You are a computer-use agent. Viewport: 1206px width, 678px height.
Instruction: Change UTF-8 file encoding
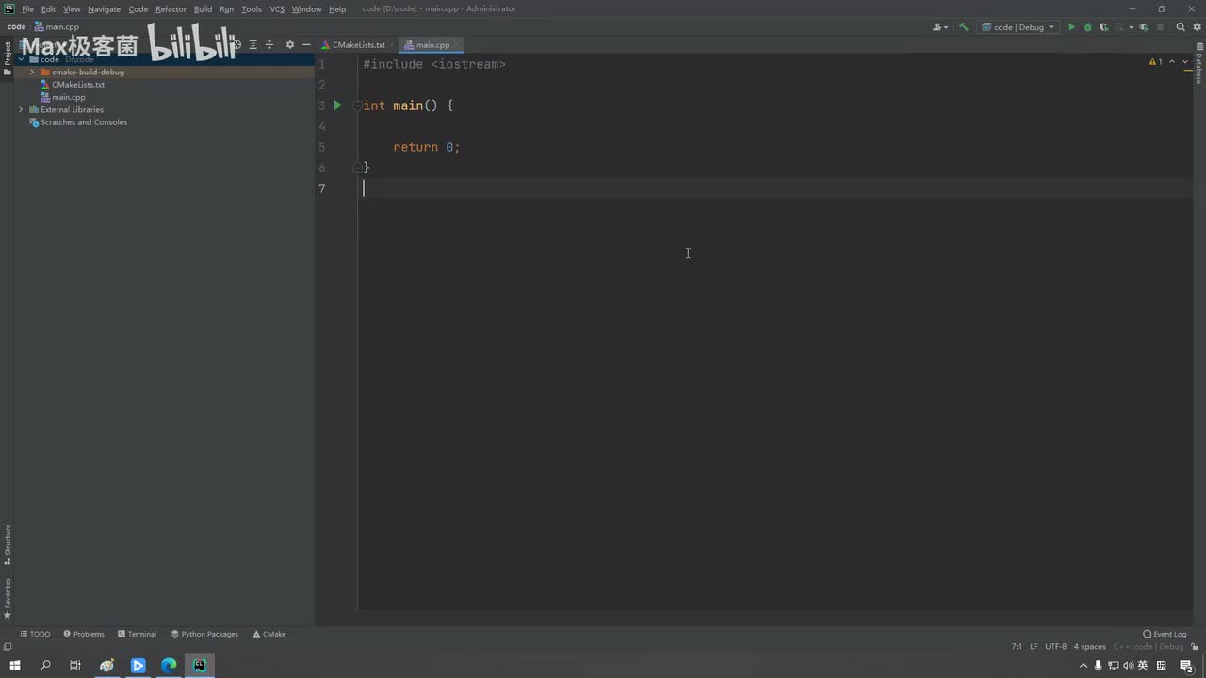tap(1055, 647)
